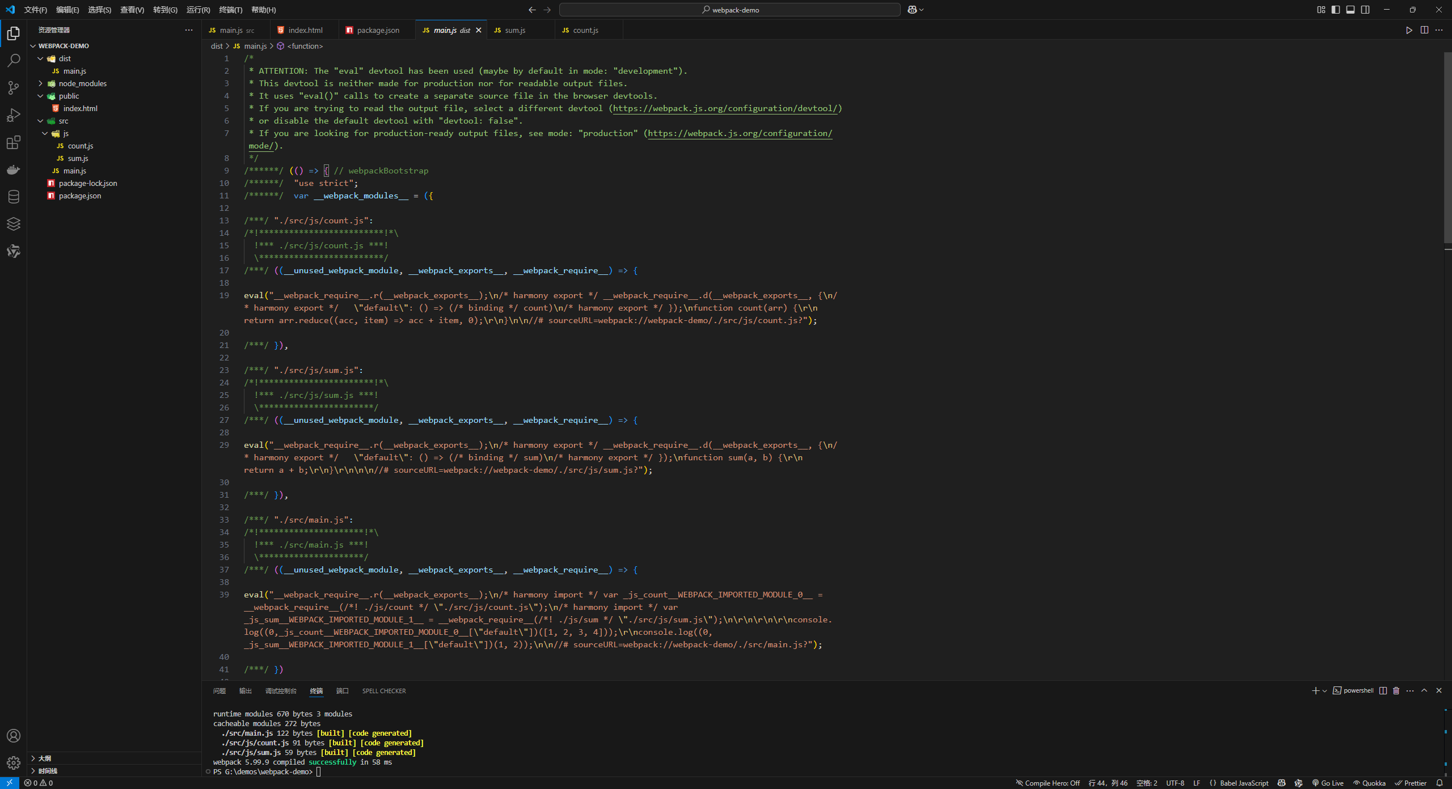Switch to the SPELL CHECKER panel tab
1452x789 pixels.
coord(384,691)
